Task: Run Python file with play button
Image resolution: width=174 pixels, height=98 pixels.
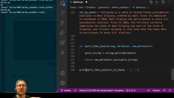Action: (157, 2)
